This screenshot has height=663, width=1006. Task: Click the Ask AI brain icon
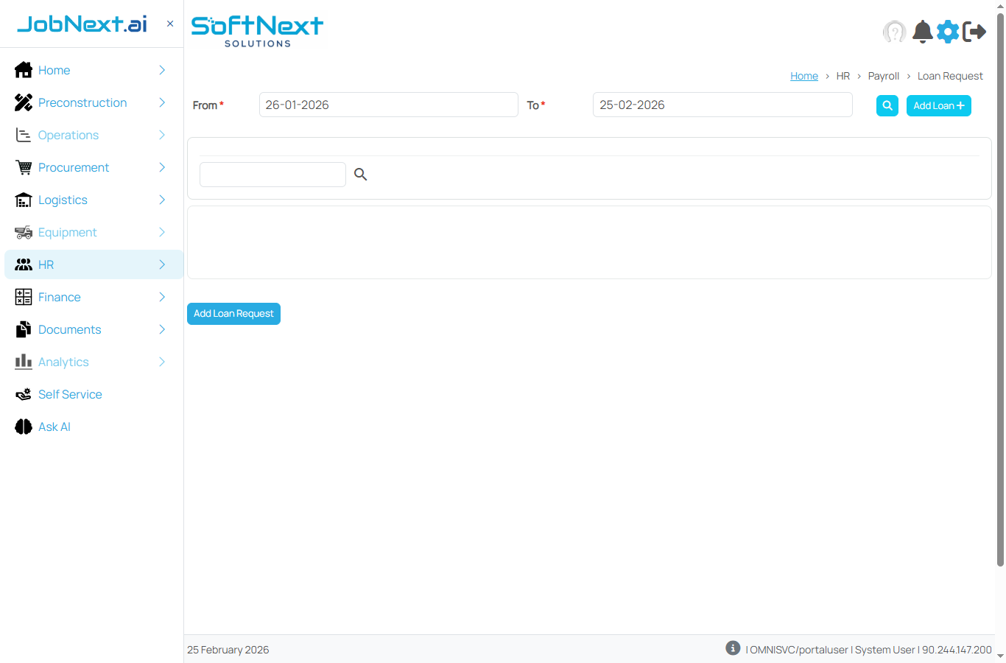click(x=23, y=427)
